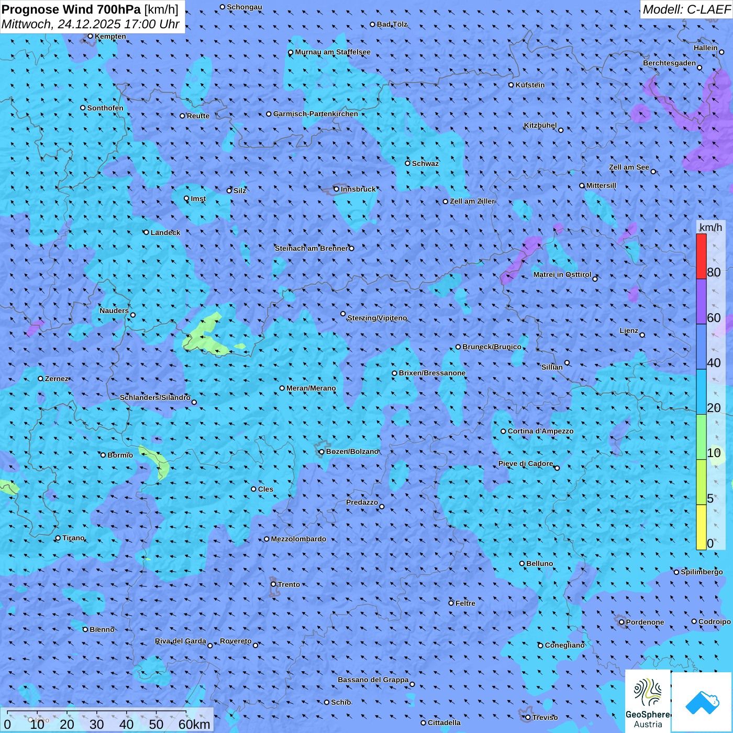This screenshot has height=733, width=733.
Task: Click the Silz label
Action: 239,191
